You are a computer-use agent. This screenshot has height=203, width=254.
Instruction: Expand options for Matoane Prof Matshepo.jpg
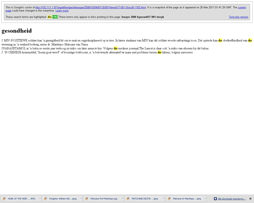(122, 198)
